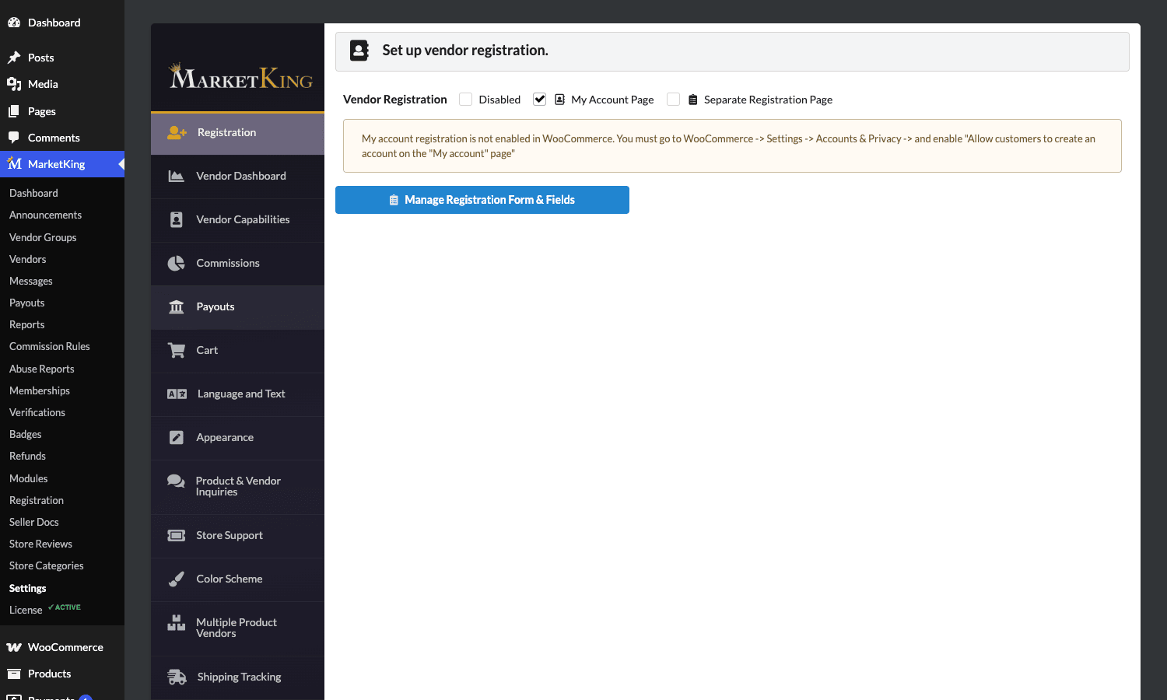Click the Posts pin icon
Image resolution: width=1167 pixels, height=700 pixels.
point(14,58)
